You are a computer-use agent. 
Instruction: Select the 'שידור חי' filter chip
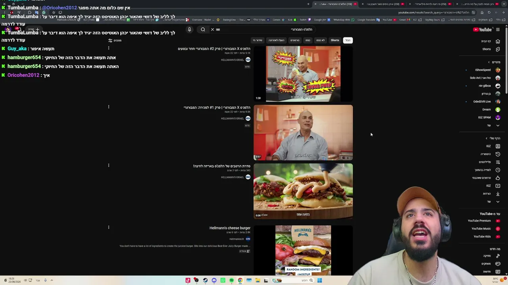[258, 40]
